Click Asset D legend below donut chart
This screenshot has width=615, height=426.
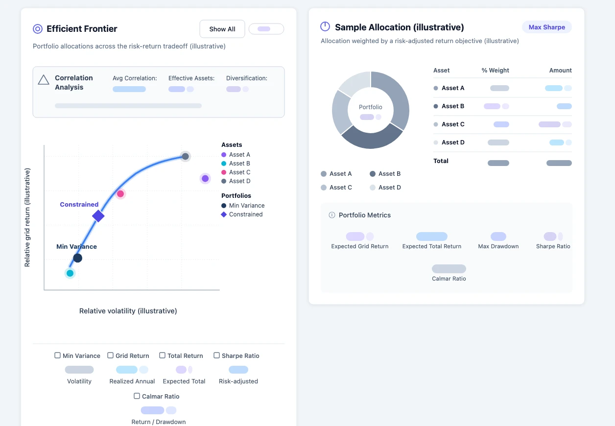coord(385,188)
